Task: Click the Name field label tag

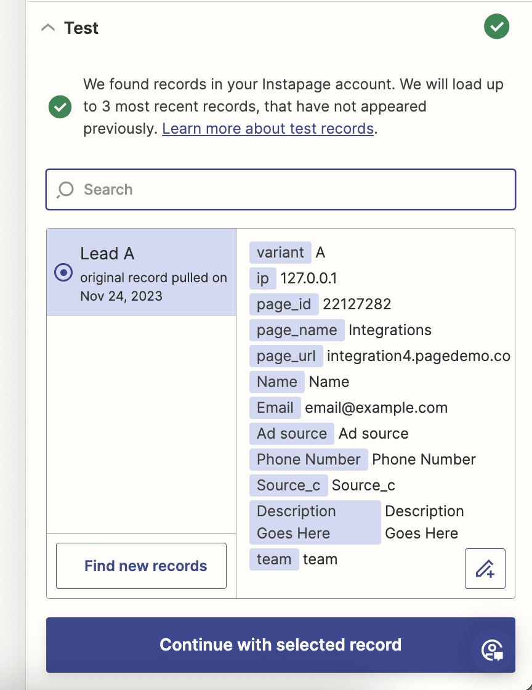Action: click(x=276, y=382)
